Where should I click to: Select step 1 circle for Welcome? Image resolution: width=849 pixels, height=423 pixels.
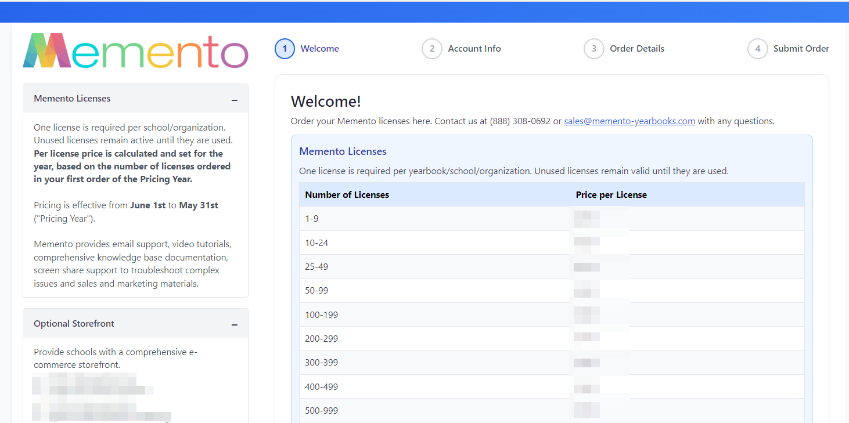pos(285,49)
